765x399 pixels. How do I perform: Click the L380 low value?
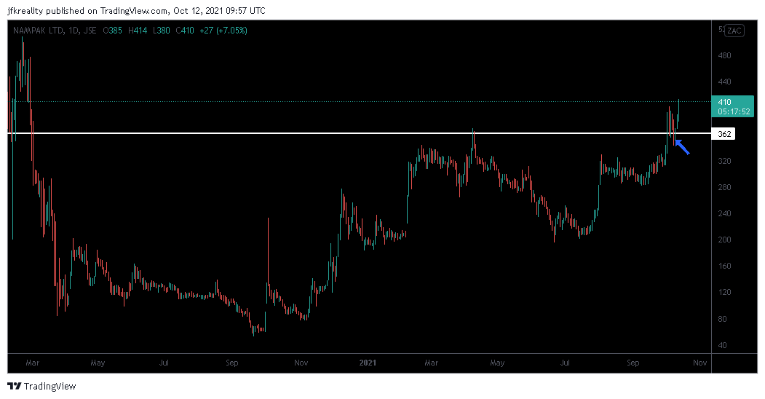pos(161,31)
